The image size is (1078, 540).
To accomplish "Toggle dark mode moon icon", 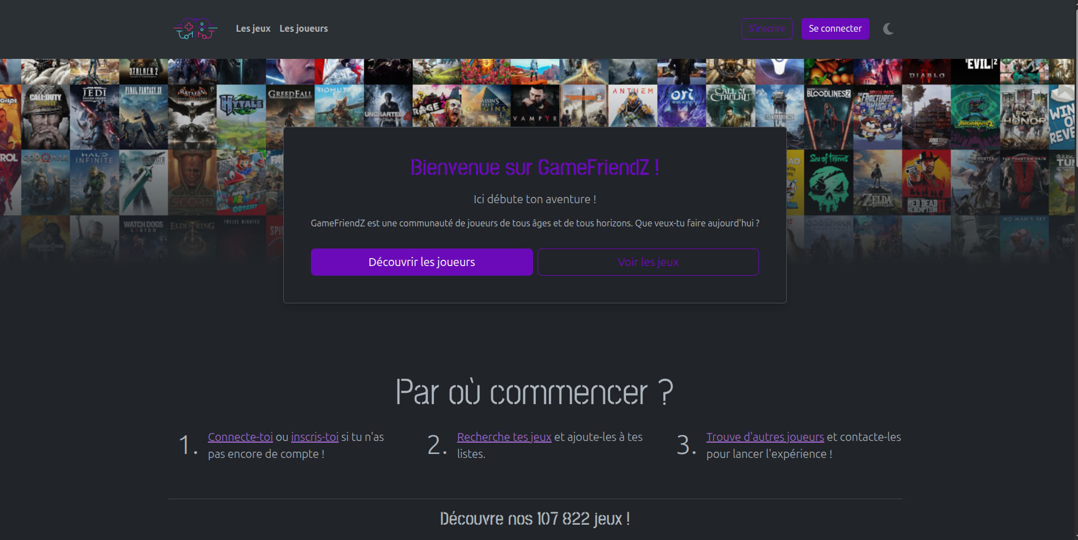I will (x=888, y=29).
